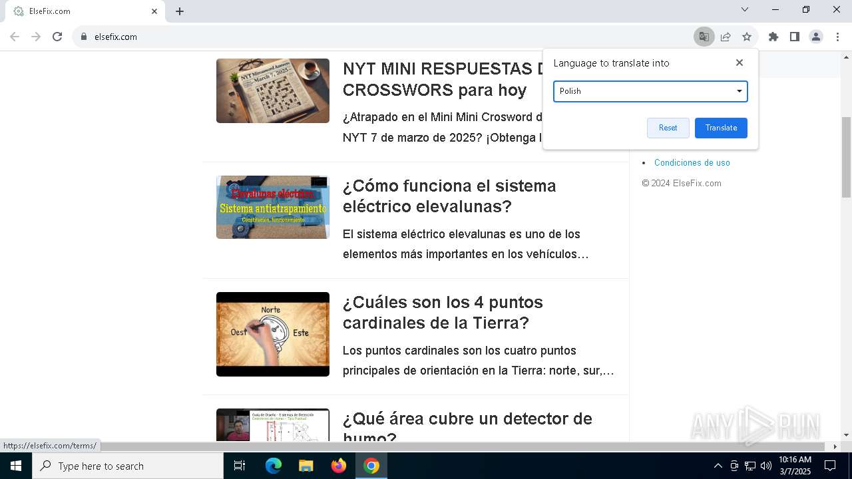
Task: Click the Translate button
Action: pos(721,128)
